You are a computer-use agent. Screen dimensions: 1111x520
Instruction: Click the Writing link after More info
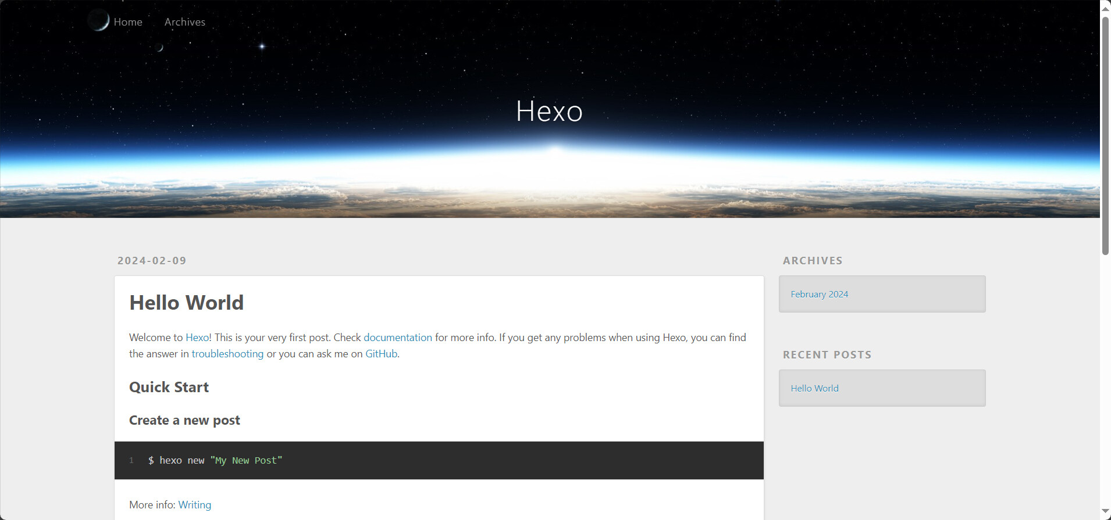194,505
